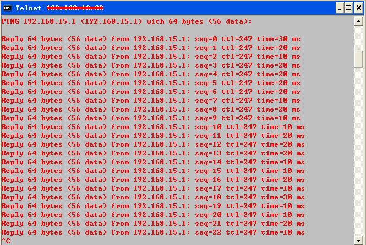Select the reply line with seq=1
This screenshot has height=245, width=366.
point(151,48)
